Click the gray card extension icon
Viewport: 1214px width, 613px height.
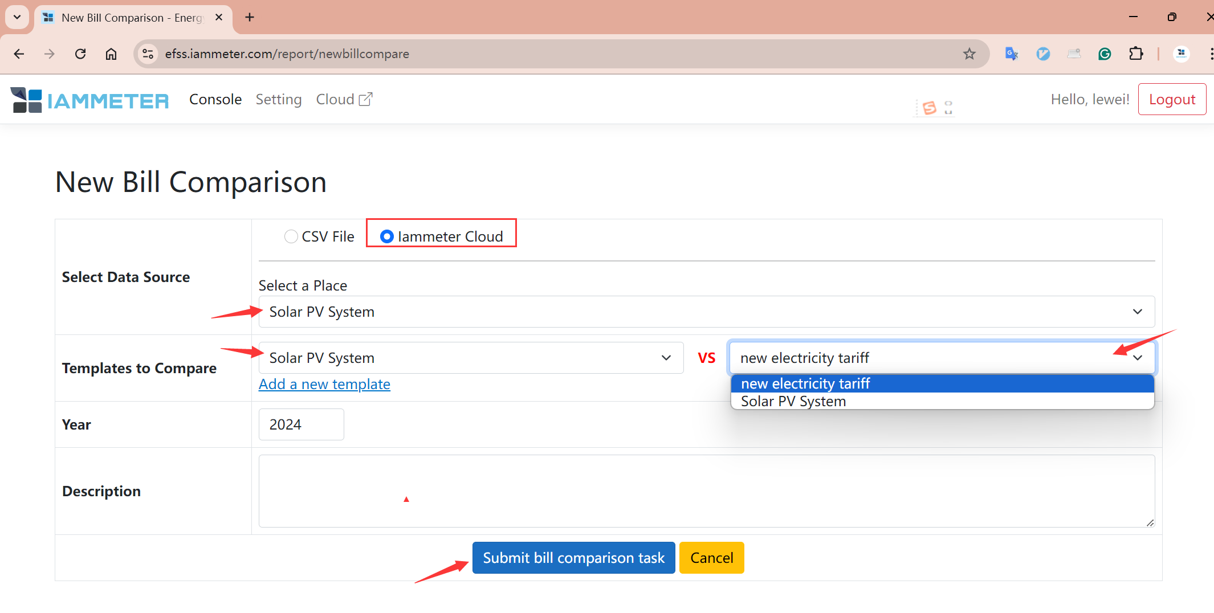pos(1074,54)
